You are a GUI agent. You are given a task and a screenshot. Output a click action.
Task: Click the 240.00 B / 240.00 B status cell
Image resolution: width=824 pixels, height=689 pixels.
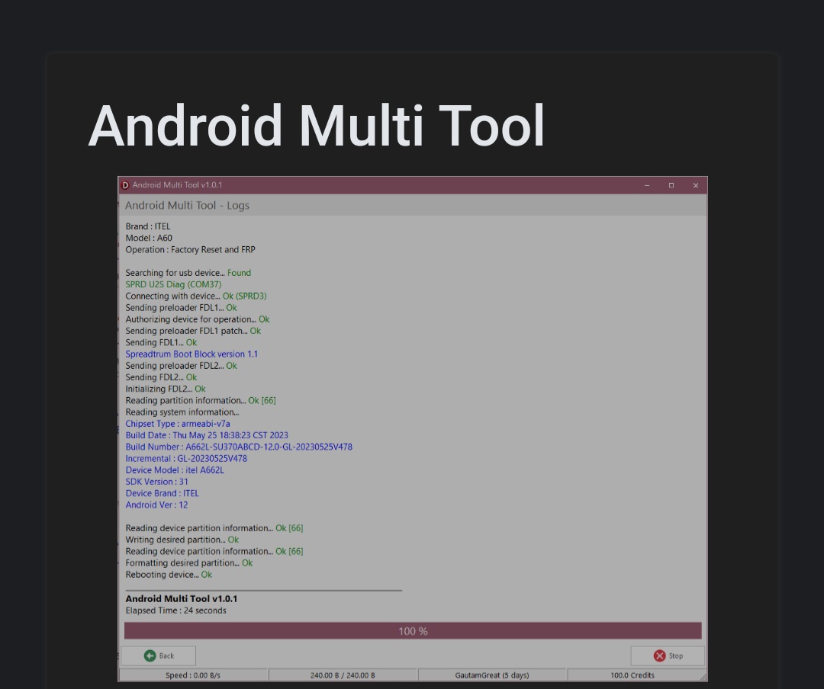343,675
